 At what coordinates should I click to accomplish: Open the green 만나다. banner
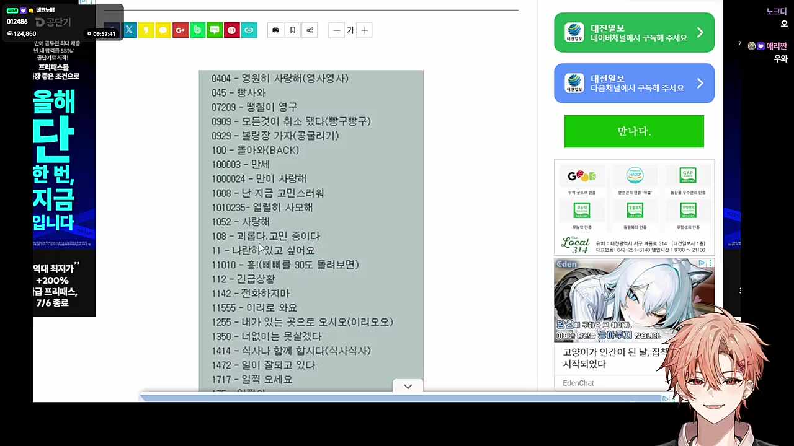click(634, 131)
